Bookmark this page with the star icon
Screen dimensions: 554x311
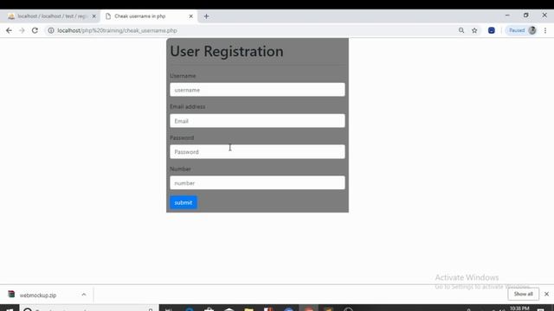pos(474,31)
